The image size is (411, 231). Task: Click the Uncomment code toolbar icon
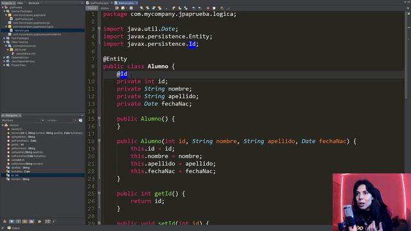tap(229, 8)
